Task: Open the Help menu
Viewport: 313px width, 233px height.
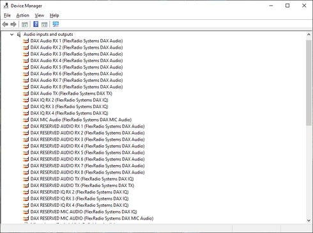Action: pos(54,15)
